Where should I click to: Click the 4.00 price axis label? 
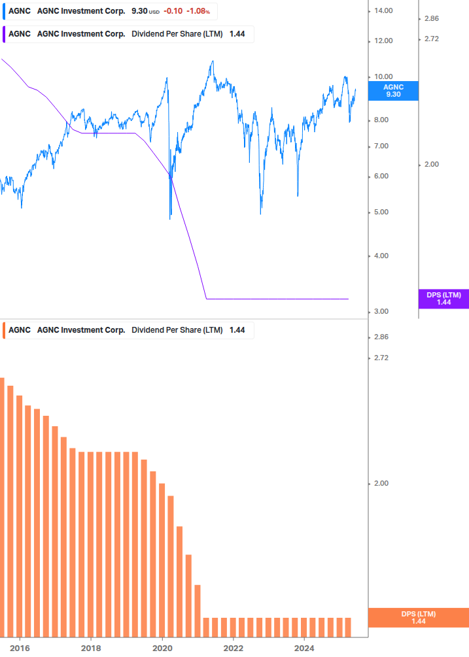point(381,256)
